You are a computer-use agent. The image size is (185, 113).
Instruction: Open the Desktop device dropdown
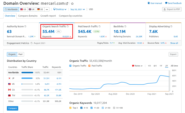(x=60, y=9)
